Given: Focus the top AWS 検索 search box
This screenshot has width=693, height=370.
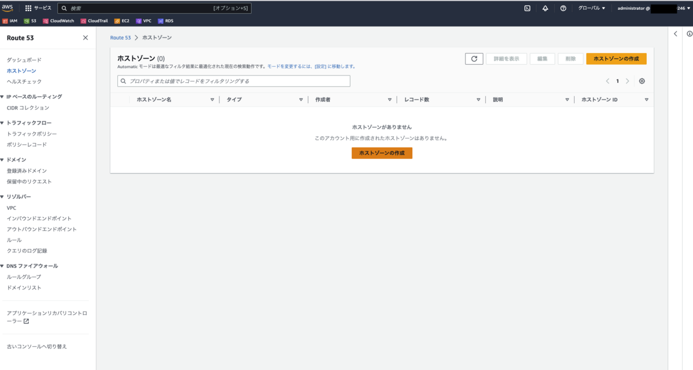Looking at the screenshot, I should 155,9.
